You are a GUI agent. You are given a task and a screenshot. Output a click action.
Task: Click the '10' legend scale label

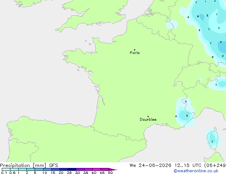[x=45, y=173]
